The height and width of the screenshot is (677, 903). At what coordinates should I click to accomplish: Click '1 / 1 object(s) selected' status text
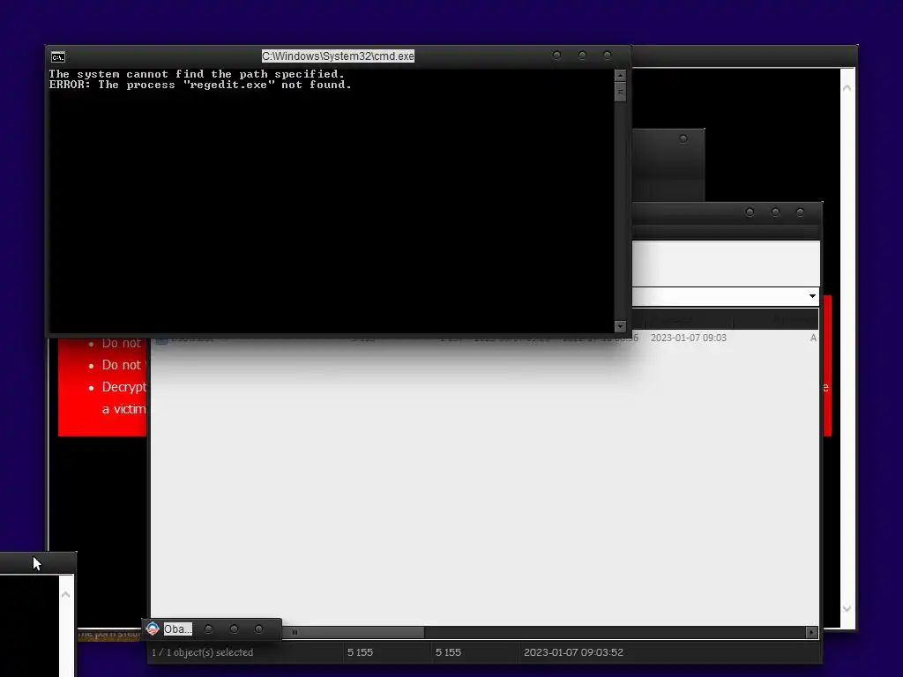(202, 652)
